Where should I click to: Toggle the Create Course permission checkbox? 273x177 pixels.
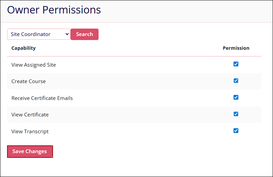[236, 81]
